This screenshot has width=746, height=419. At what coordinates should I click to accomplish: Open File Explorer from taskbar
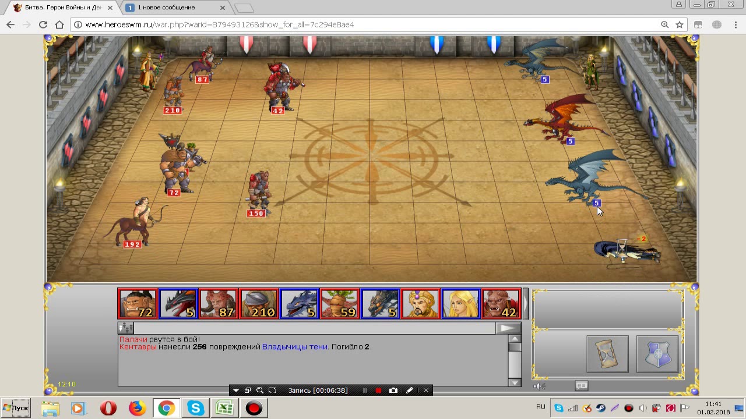click(x=50, y=408)
